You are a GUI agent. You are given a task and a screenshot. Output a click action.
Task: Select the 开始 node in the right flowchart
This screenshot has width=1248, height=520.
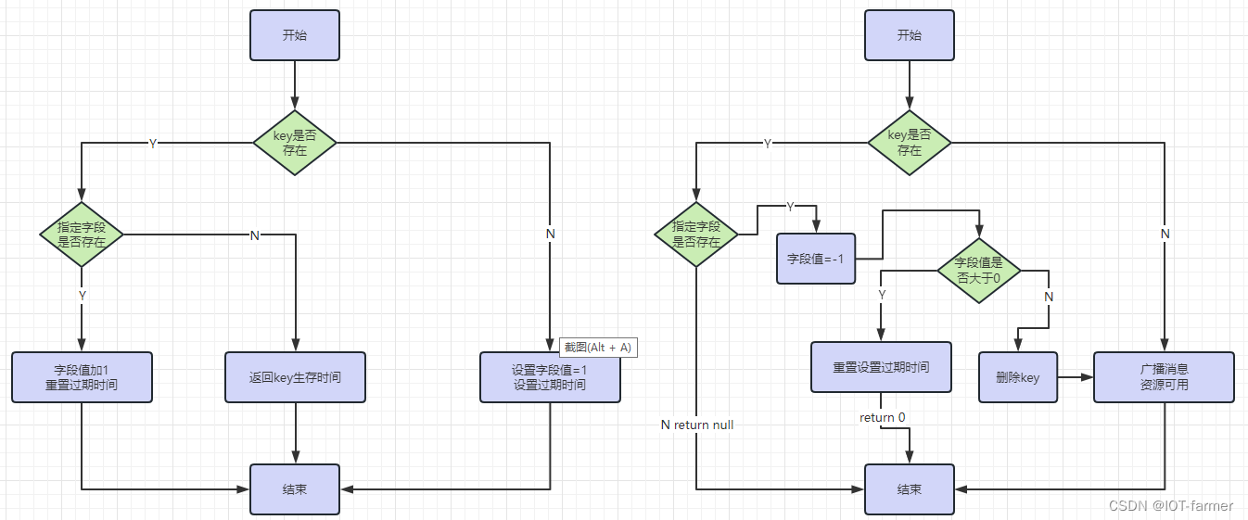(910, 35)
